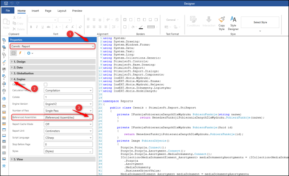Toggle the Cache Totals checkbox
Viewport: 289px width, 176px height.
tap(46, 84)
